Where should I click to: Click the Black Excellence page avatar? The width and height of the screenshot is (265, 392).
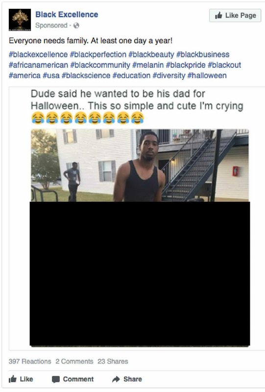[20, 20]
